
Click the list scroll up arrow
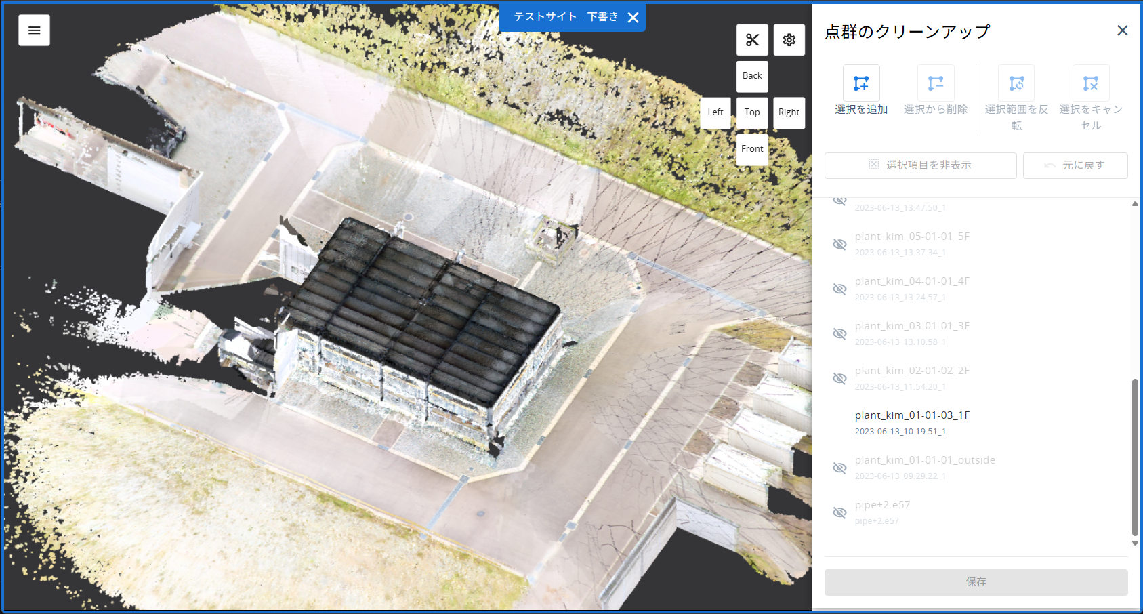pyautogui.click(x=1135, y=203)
